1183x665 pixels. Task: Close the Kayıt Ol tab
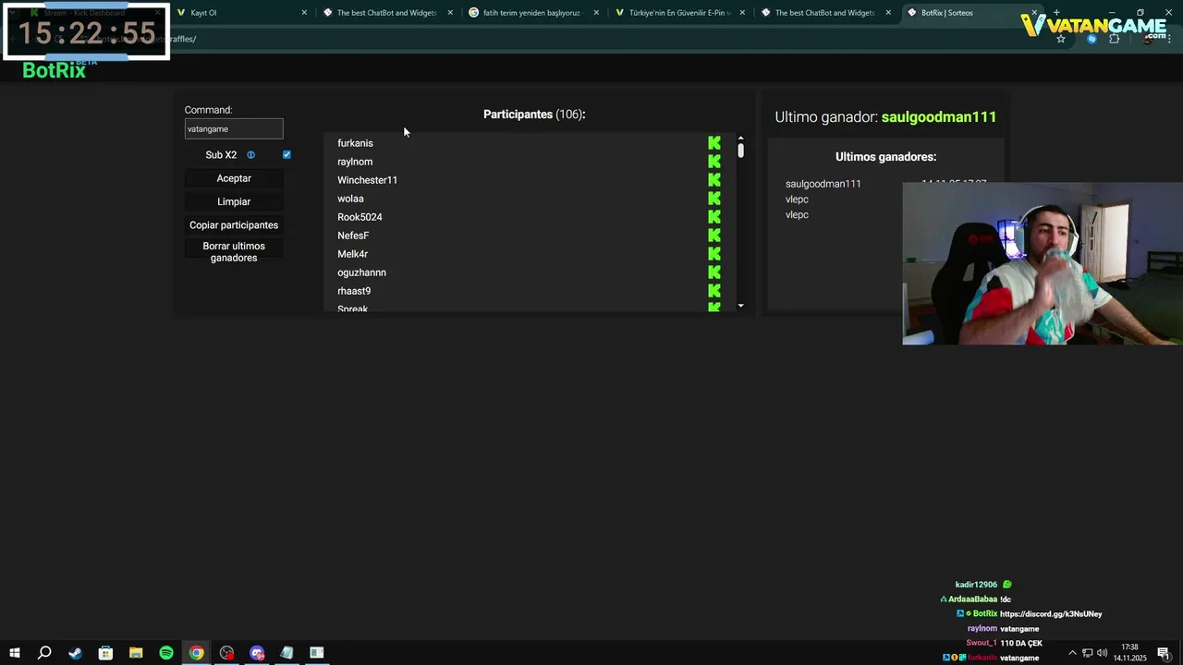pyautogui.click(x=304, y=13)
